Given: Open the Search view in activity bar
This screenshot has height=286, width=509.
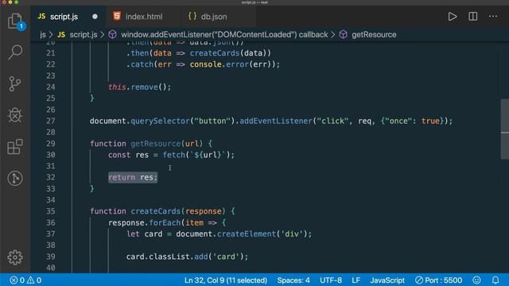Looking at the screenshot, I should click(x=15, y=52).
